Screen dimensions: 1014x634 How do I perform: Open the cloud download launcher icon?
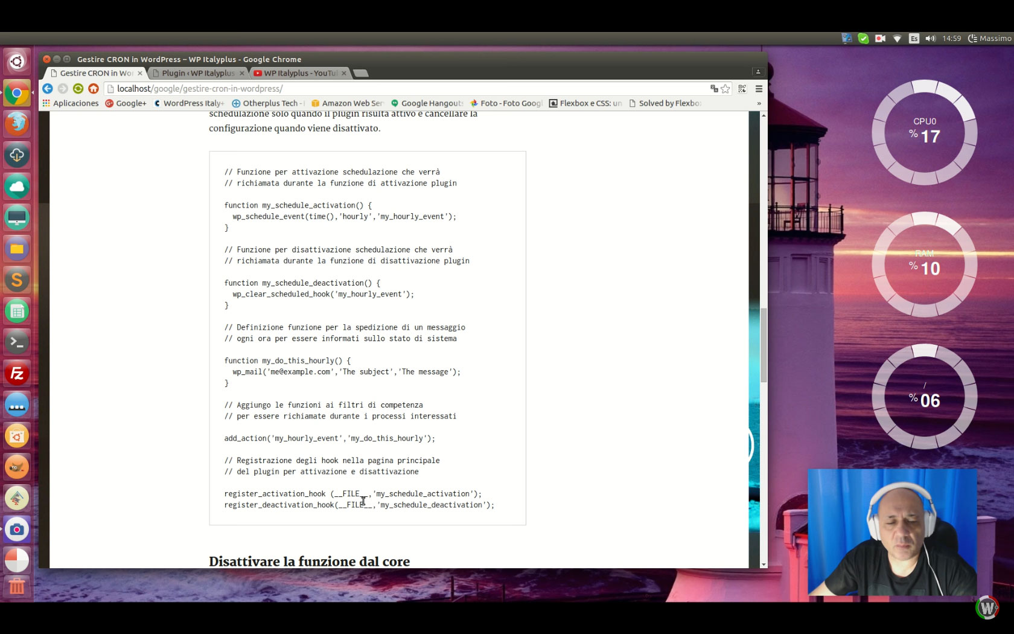pyautogui.click(x=17, y=155)
